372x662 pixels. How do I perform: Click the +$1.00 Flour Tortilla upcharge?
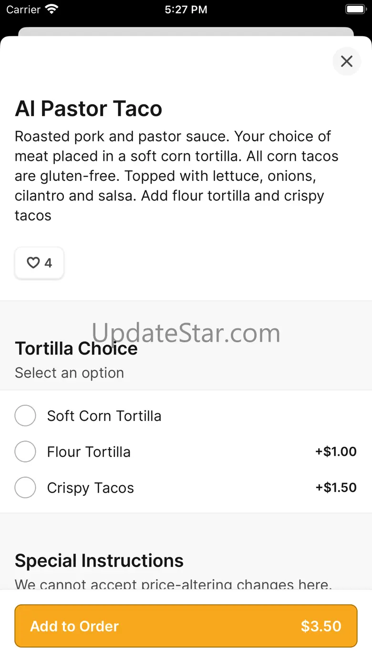coord(336,452)
